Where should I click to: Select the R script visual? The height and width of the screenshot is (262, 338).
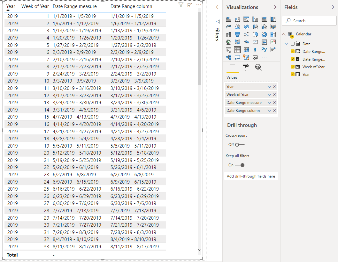(255, 50)
